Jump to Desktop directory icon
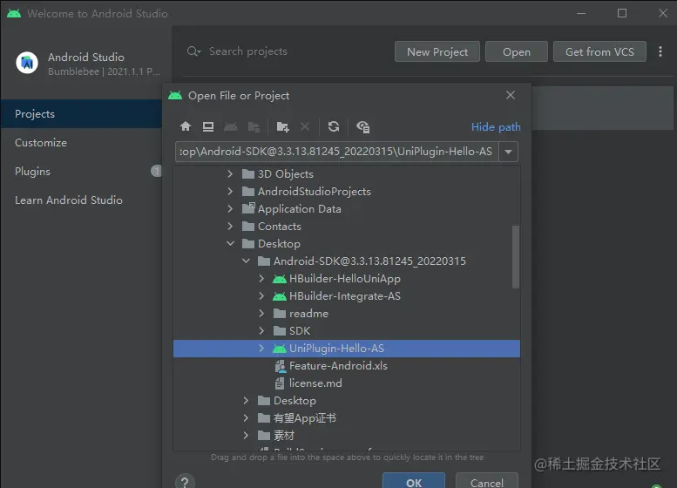The height and width of the screenshot is (488, 677). tap(208, 126)
